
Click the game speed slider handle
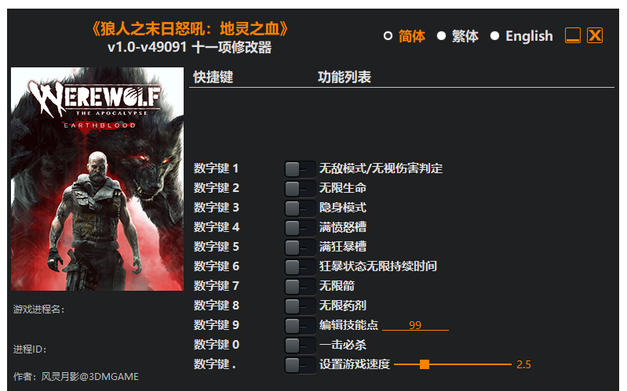click(x=425, y=364)
